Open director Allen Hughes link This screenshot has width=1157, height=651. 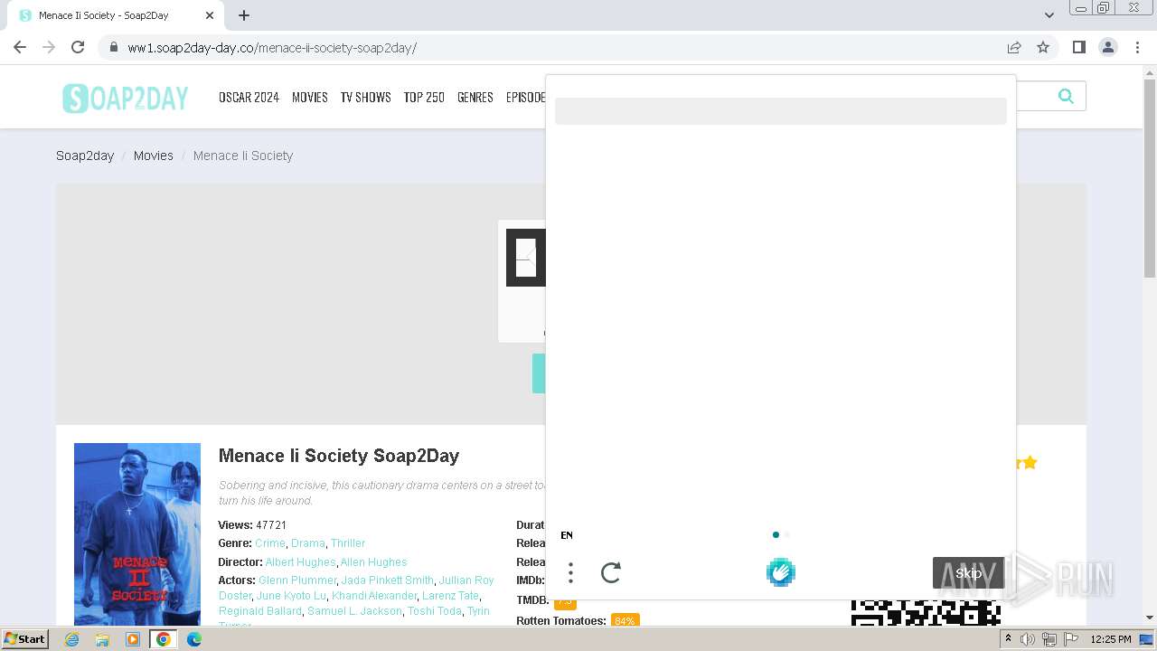pyautogui.click(x=373, y=562)
